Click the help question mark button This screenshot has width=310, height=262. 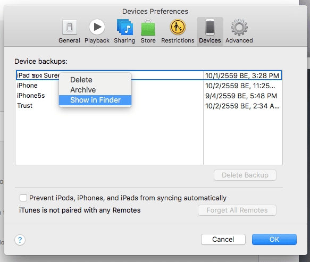click(20, 240)
